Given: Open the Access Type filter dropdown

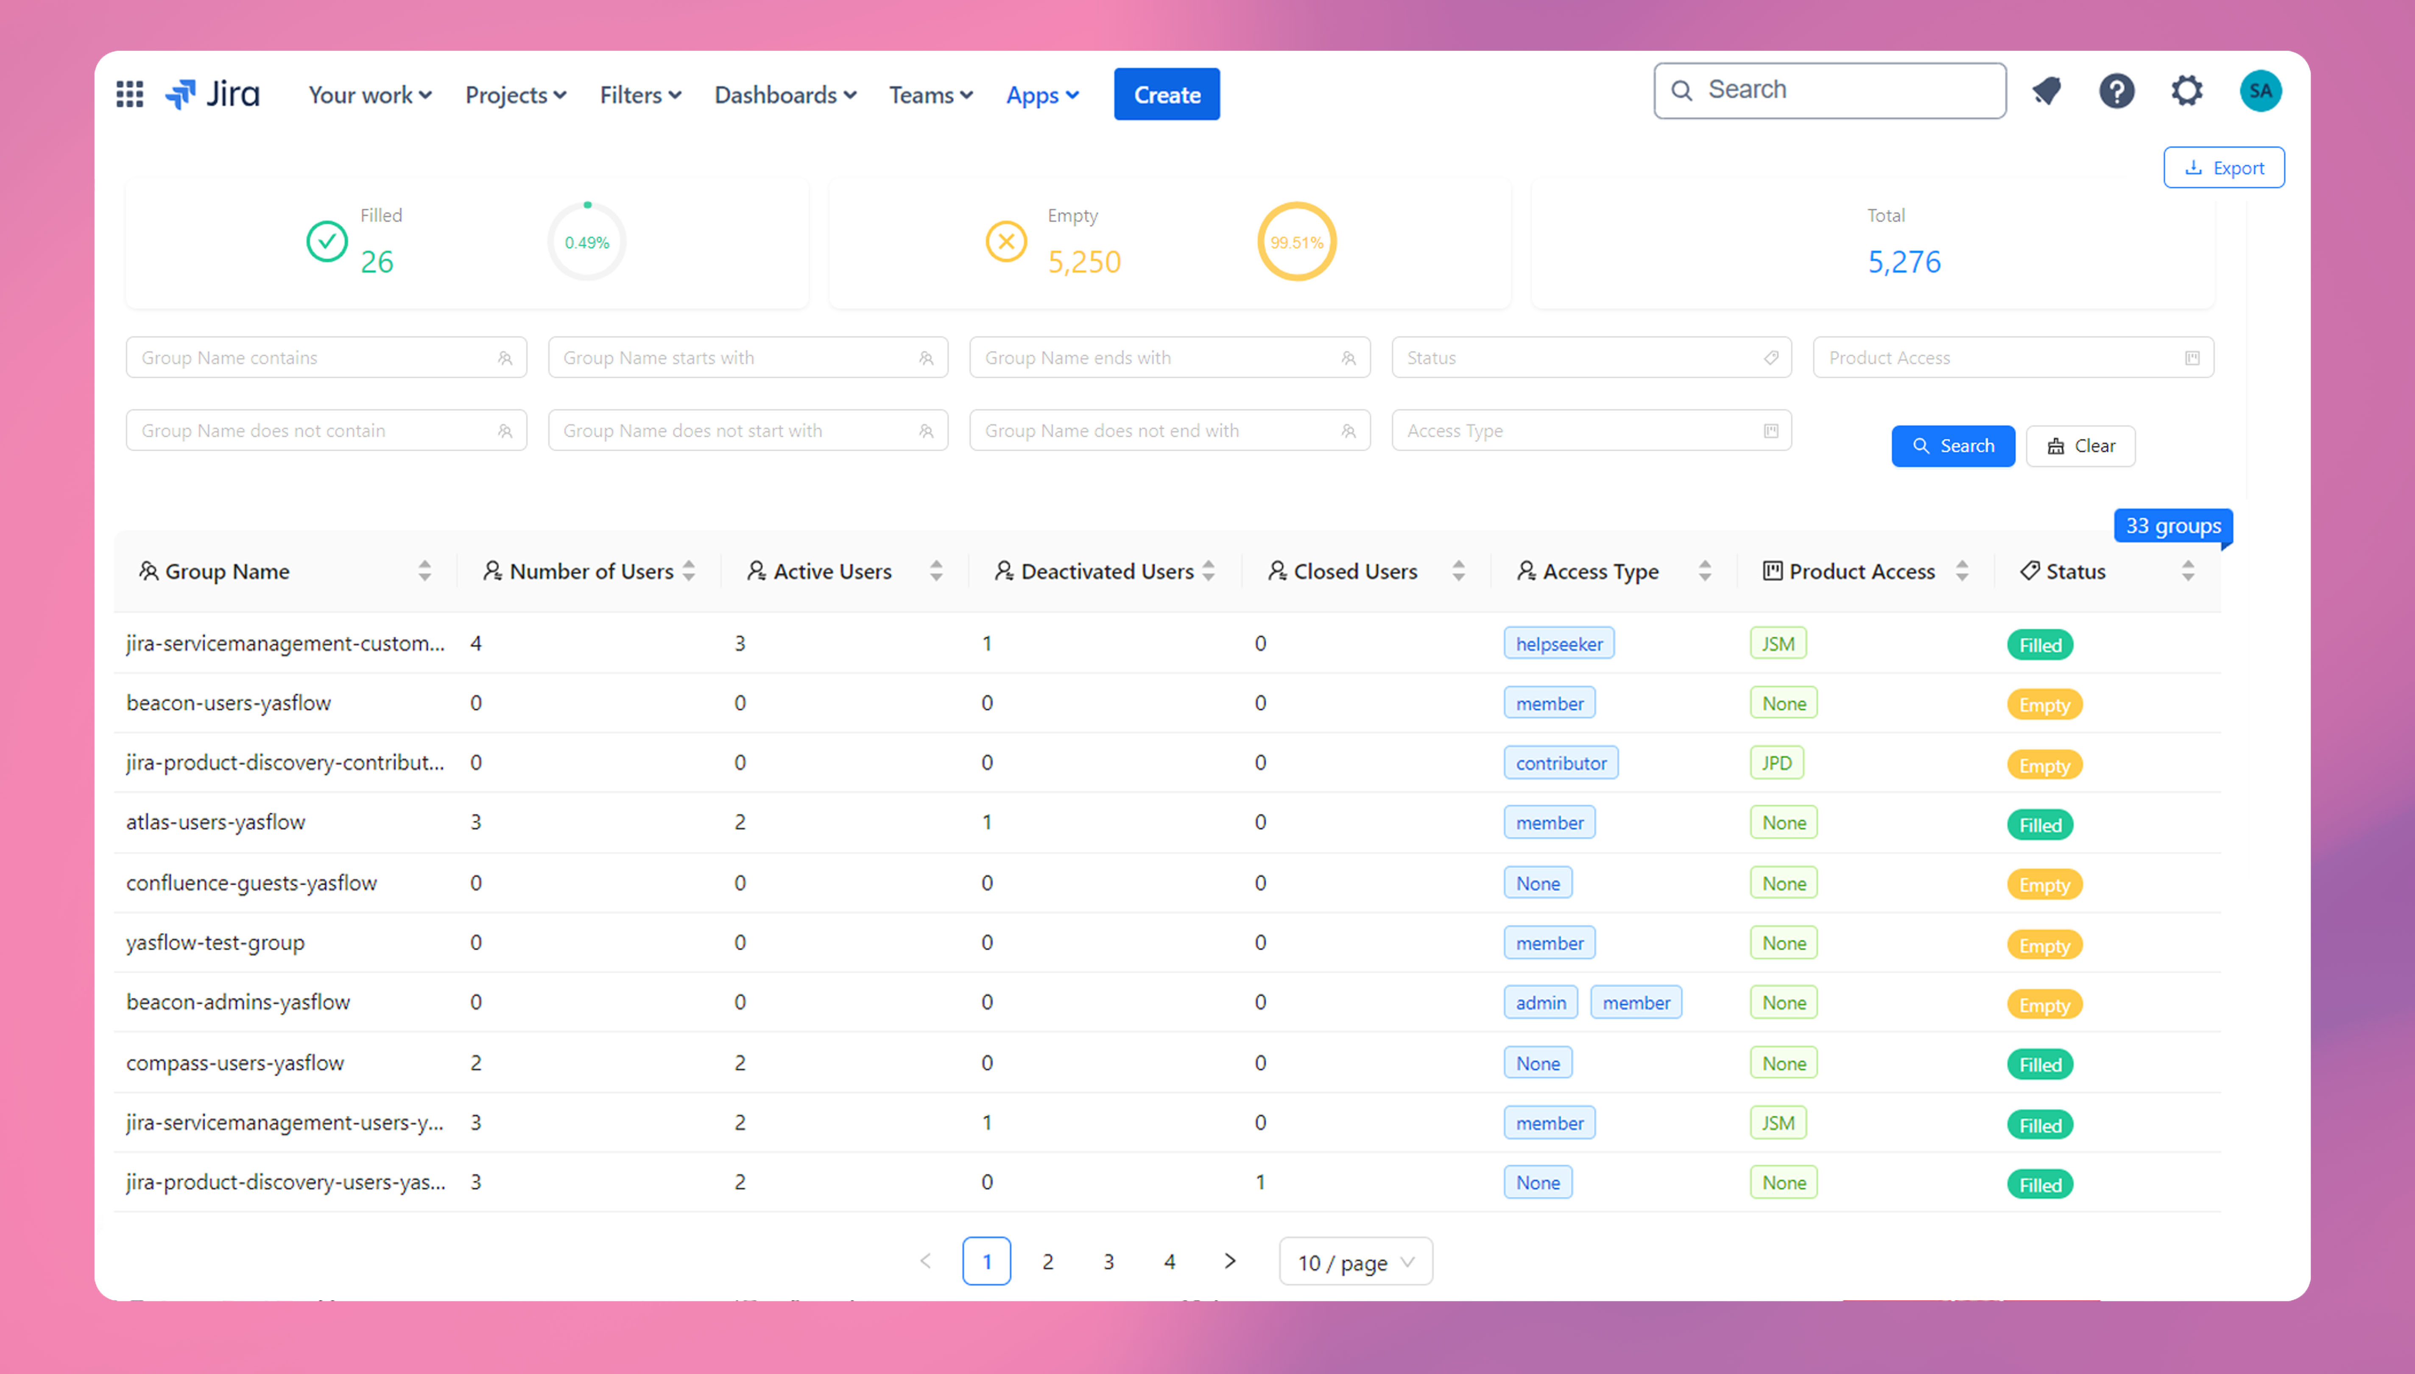Looking at the screenshot, I should tap(1591, 431).
